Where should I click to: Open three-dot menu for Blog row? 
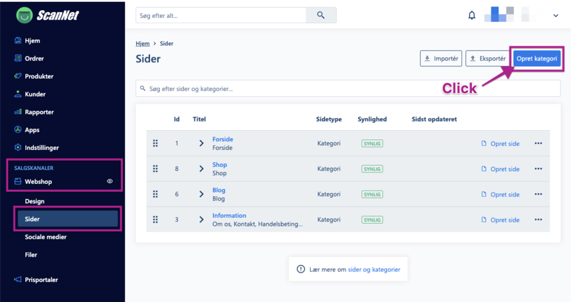pos(538,194)
